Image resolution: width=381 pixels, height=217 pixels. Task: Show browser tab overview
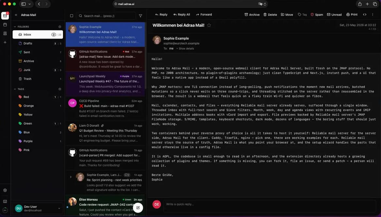375,4
